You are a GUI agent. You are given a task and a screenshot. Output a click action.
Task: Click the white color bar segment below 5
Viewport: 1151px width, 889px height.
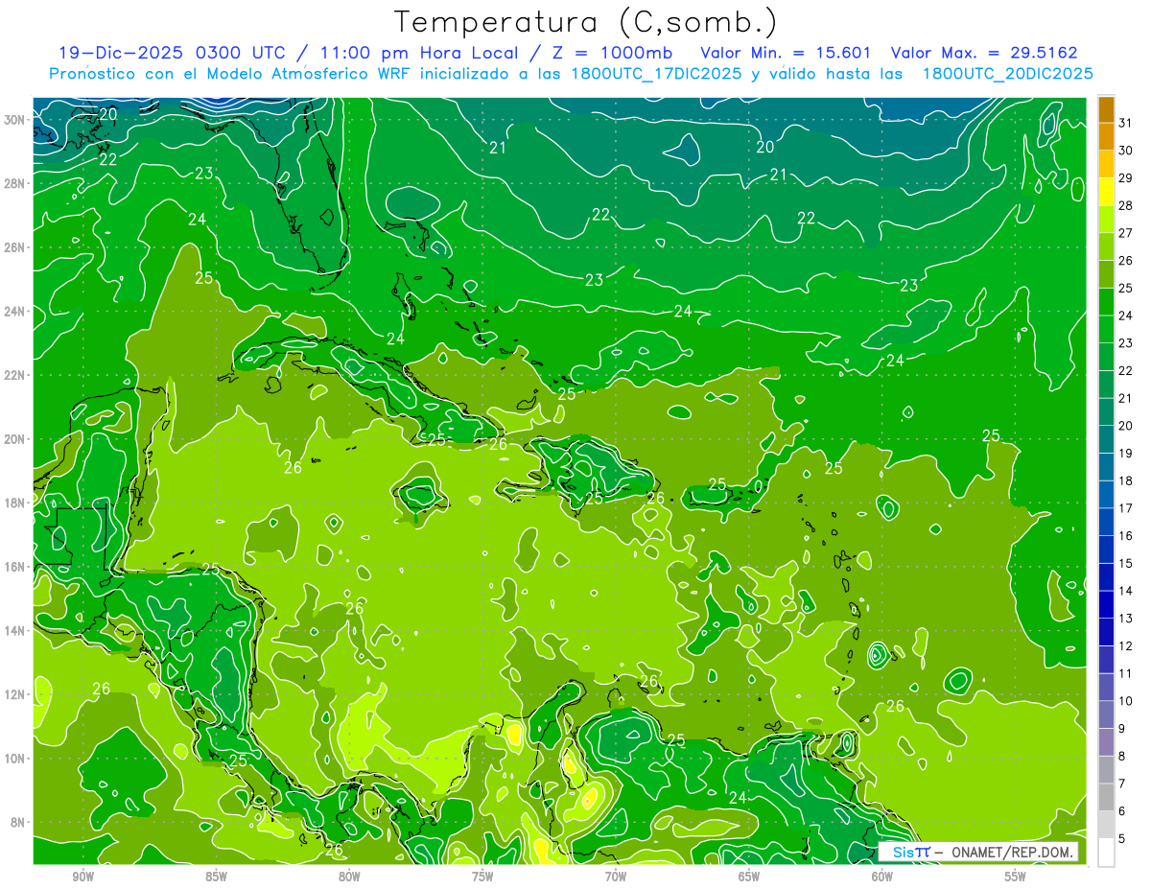[1106, 853]
